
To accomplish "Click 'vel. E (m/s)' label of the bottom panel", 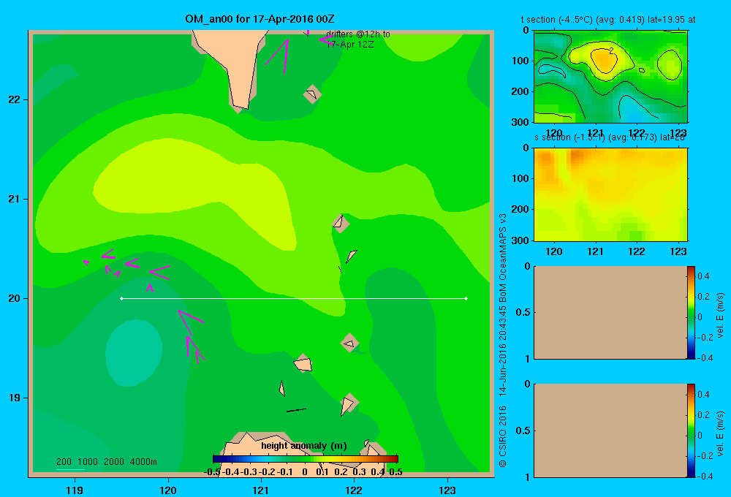I will [x=721, y=433].
